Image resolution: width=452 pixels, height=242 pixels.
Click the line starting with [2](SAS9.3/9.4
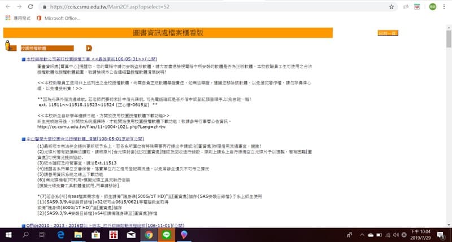[x=97, y=213]
